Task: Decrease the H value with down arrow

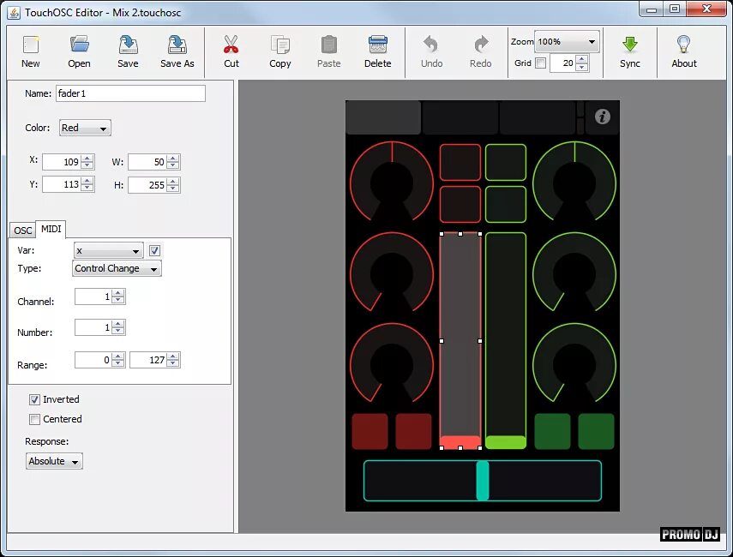Action: point(173,189)
